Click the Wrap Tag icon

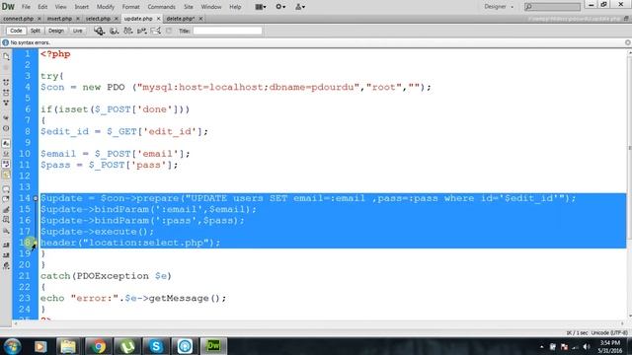6,210
